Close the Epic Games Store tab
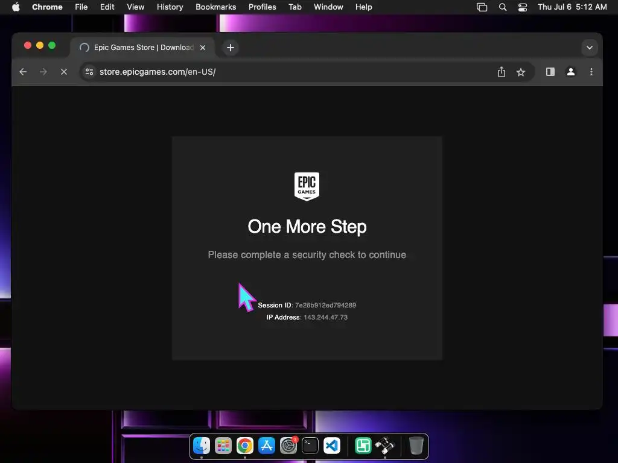618x463 pixels. pyautogui.click(x=203, y=48)
